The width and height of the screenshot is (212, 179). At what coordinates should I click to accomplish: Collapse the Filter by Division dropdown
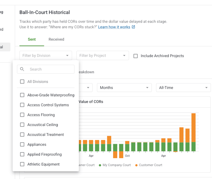tap(46, 56)
